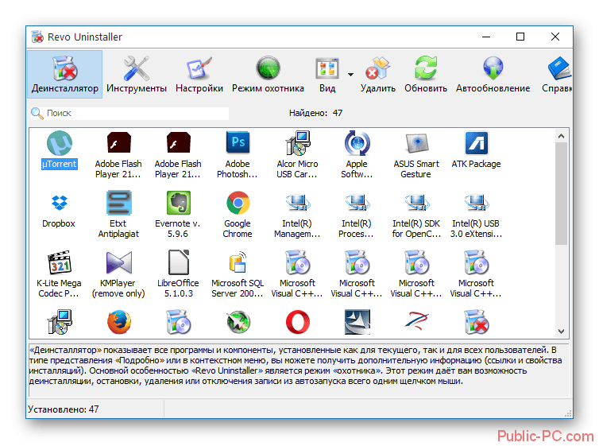Click the Удалить uninstall button
The image size is (599, 446).
click(378, 75)
